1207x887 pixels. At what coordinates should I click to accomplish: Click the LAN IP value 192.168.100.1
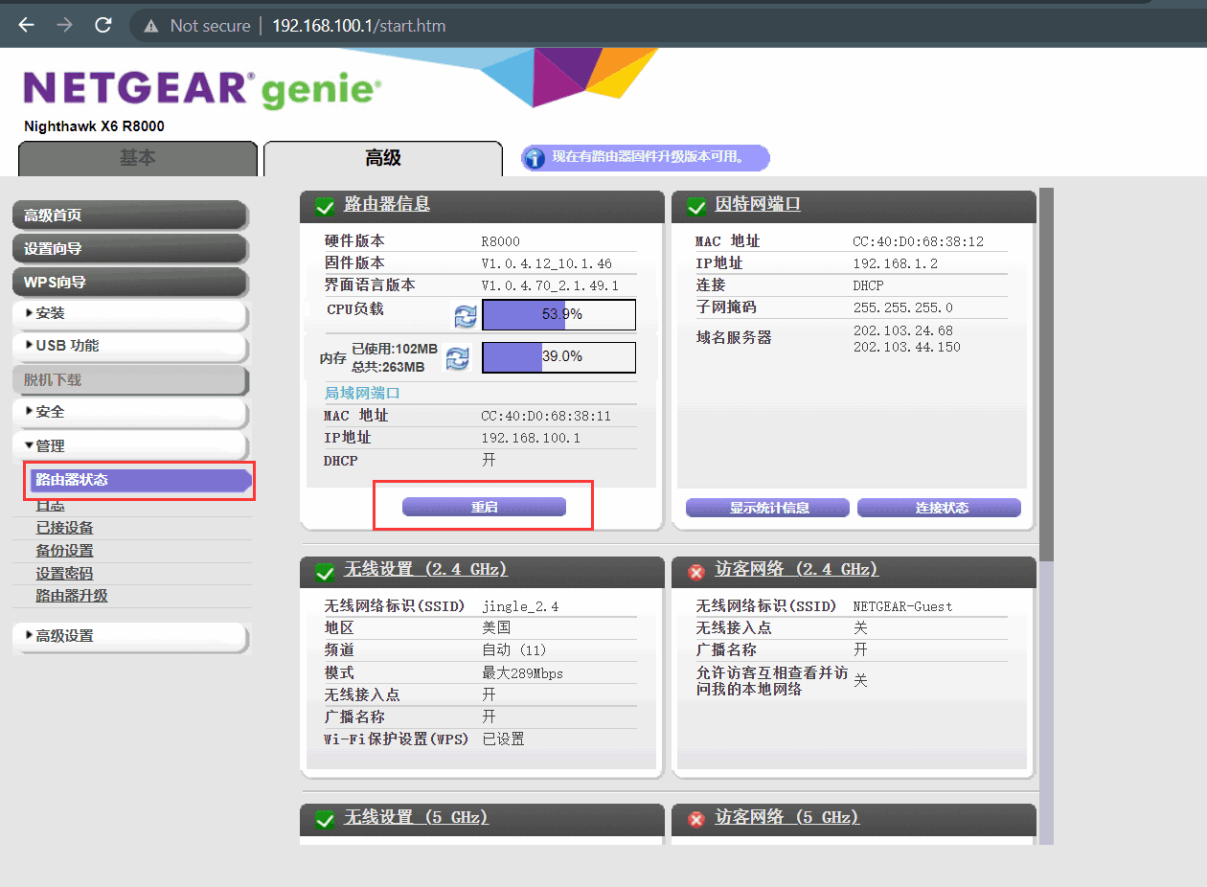tap(531, 438)
